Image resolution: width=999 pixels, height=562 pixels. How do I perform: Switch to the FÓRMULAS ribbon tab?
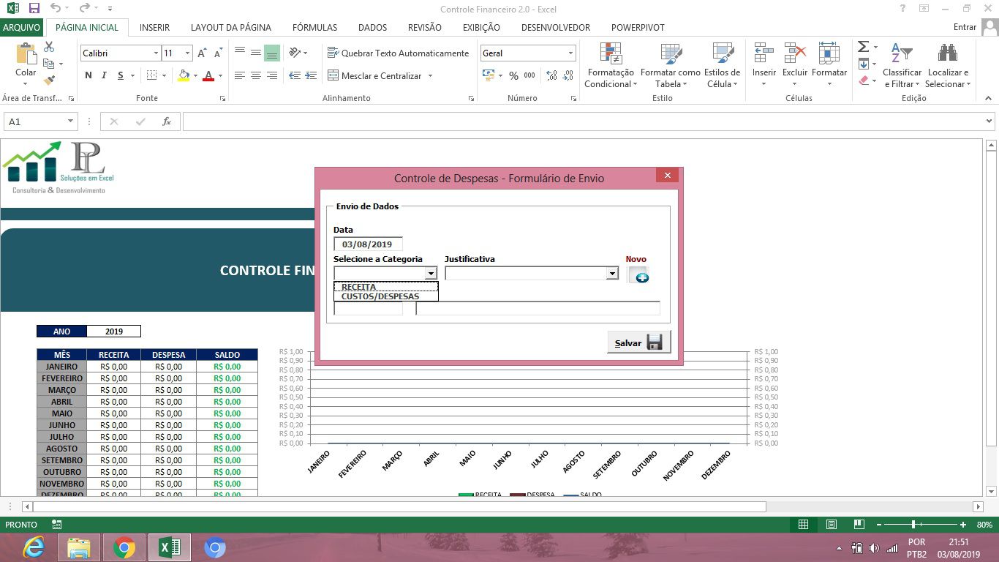point(314,27)
